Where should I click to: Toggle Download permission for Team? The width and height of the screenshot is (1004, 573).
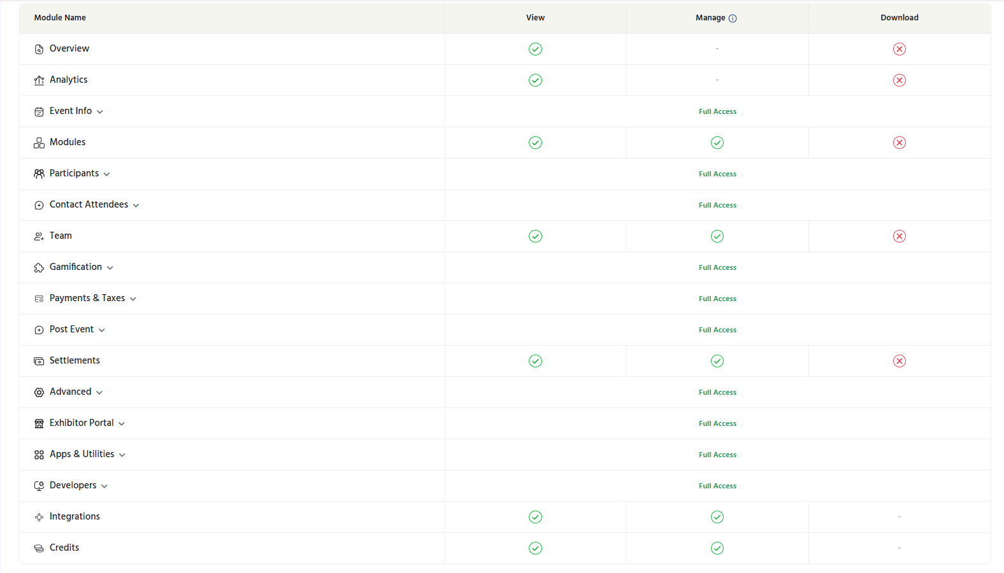[900, 236]
